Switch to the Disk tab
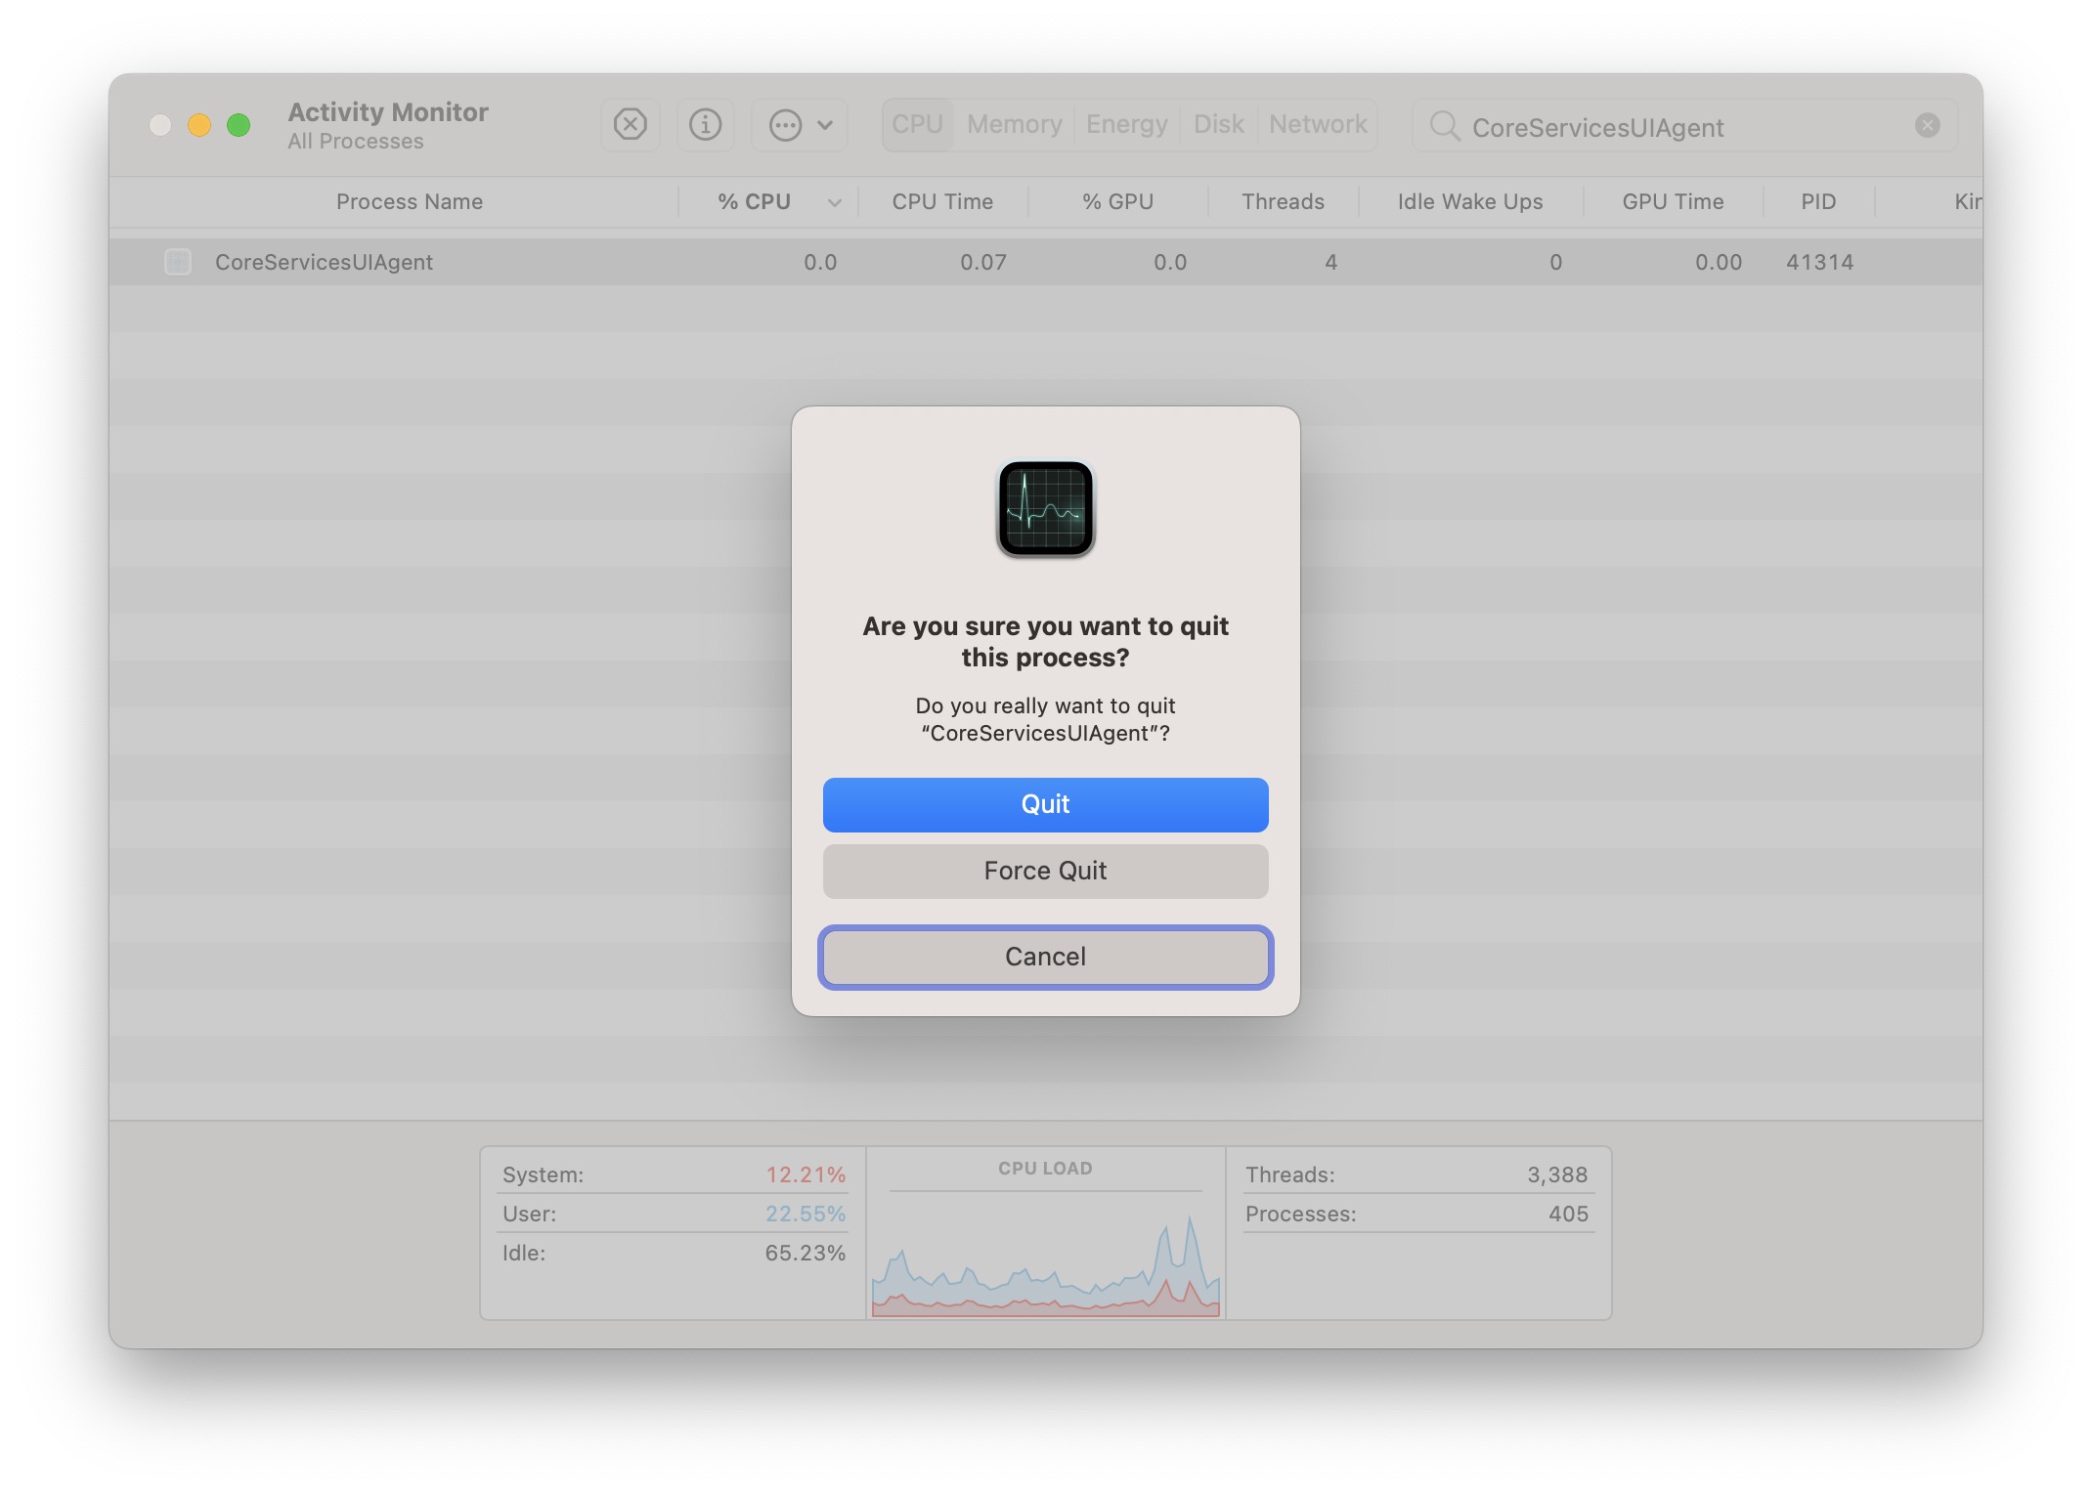Viewport: 2092px width, 1493px height. click(x=1218, y=125)
